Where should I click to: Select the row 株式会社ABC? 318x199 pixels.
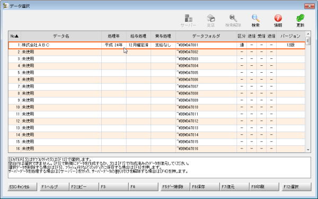pyautogui.click(x=156, y=45)
